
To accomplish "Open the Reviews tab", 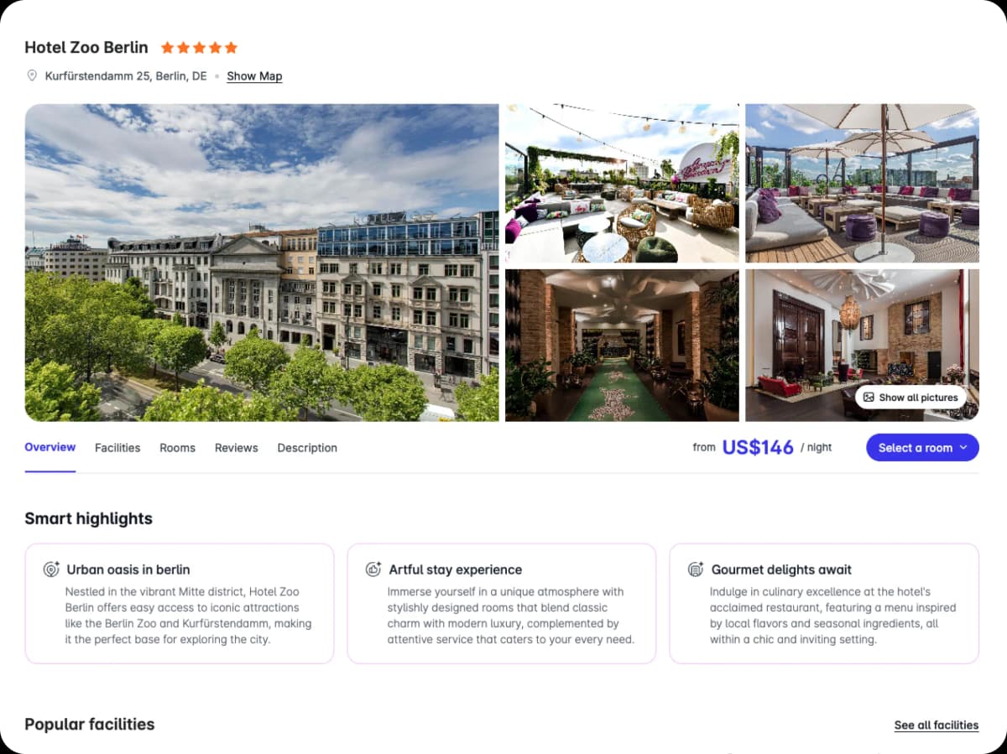I will click(237, 448).
